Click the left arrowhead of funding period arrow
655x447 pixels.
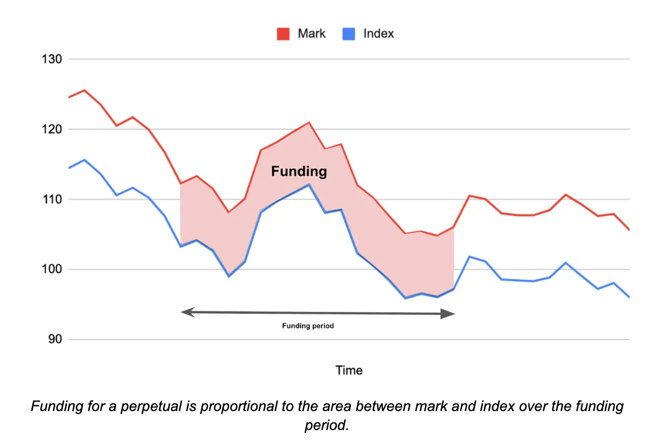[186, 312]
